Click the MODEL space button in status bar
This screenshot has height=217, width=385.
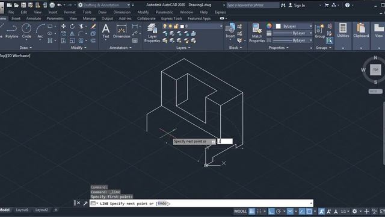click(x=240, y=211)
